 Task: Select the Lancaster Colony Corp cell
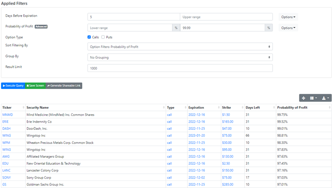(x=95, y=170)
